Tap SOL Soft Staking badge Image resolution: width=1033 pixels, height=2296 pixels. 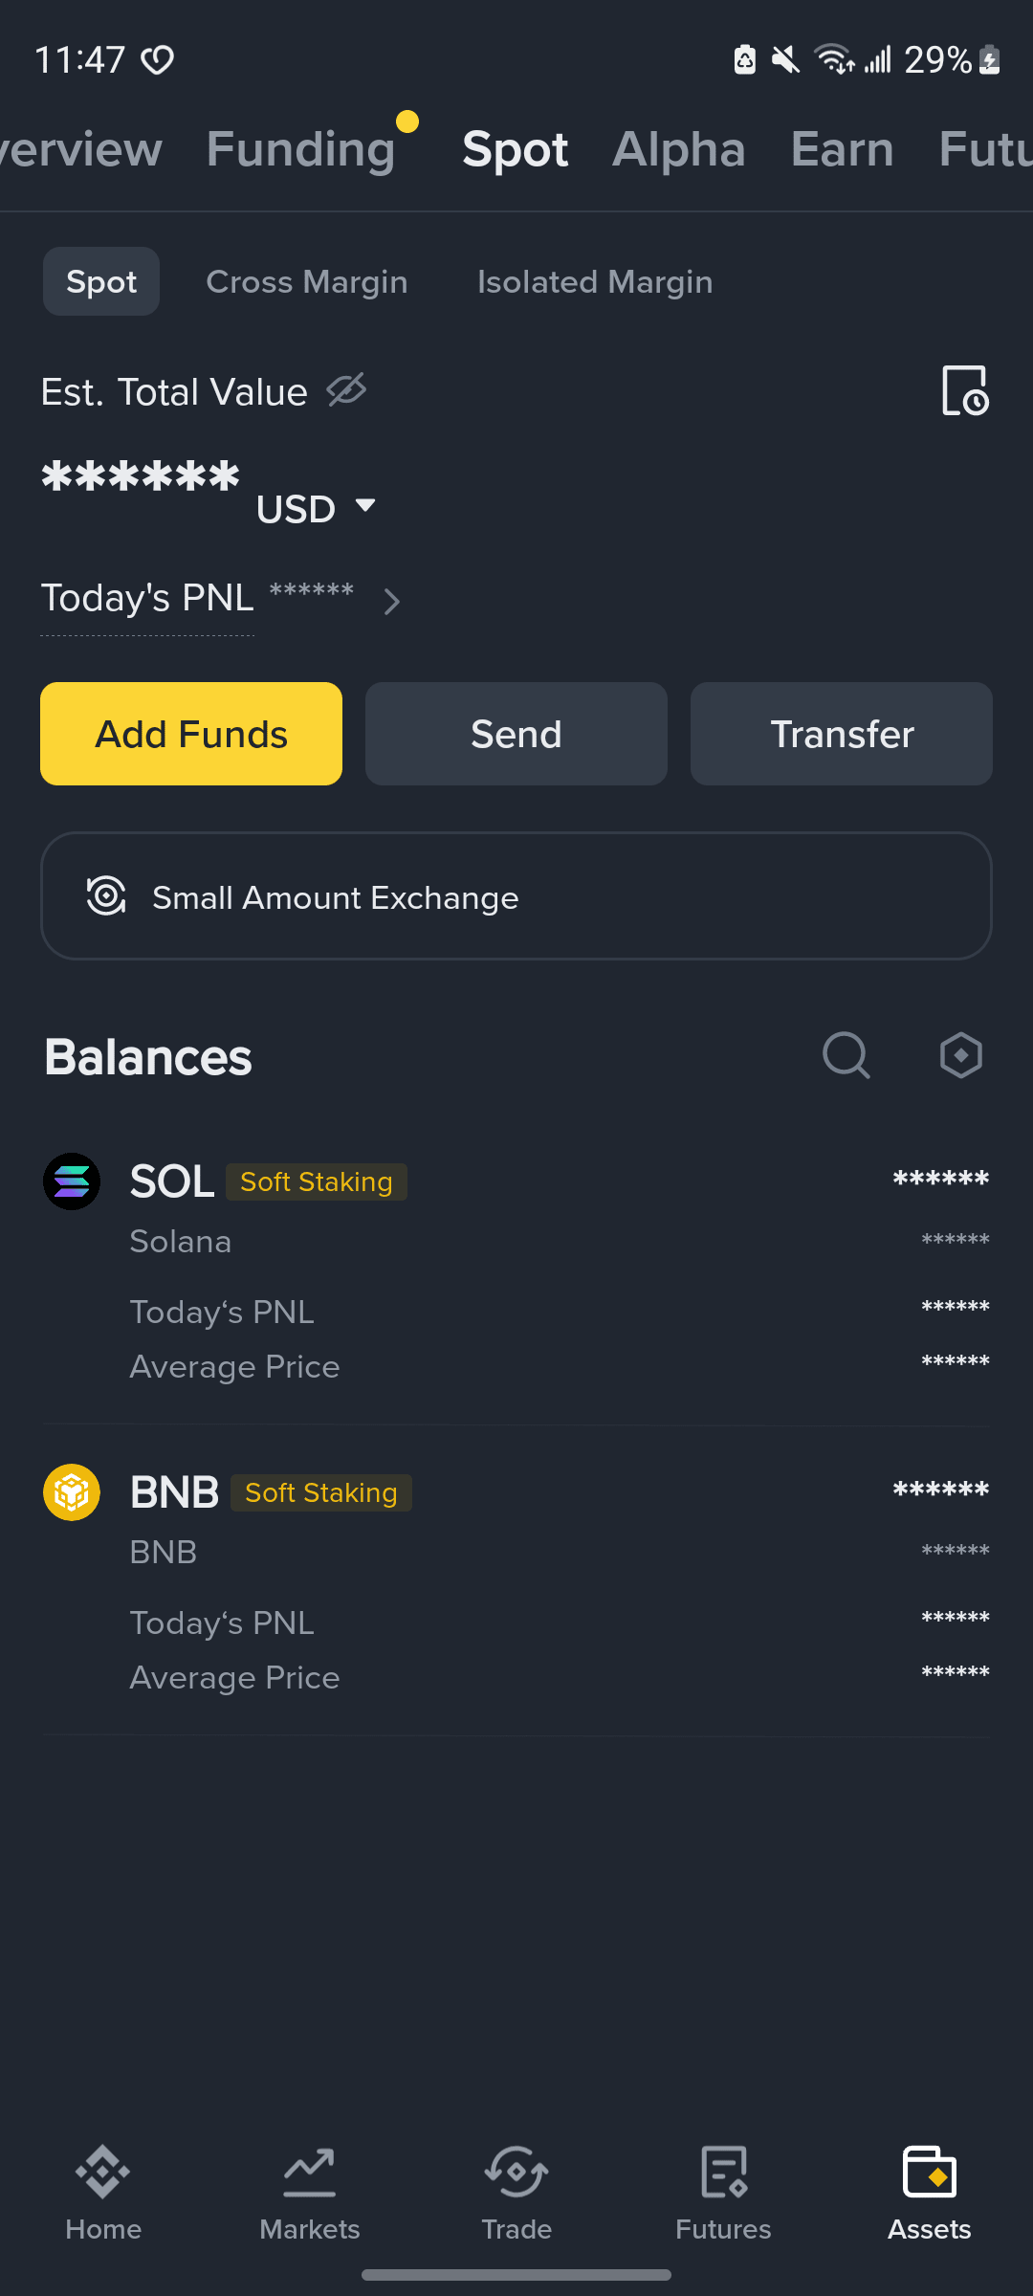[317, 1181]
